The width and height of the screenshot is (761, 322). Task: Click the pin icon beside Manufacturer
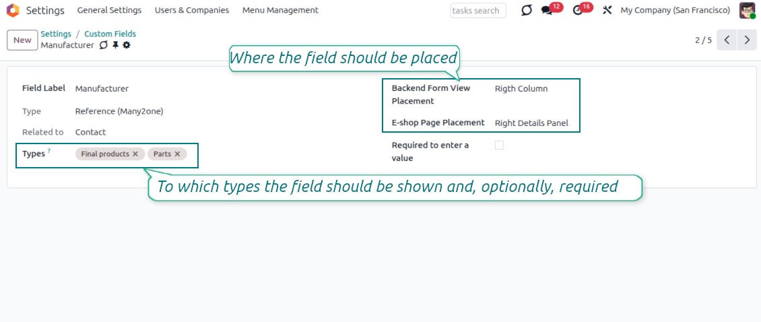click(115, 45)
